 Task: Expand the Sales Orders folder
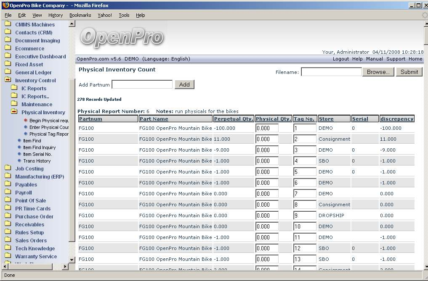click(x=31, y=240)
